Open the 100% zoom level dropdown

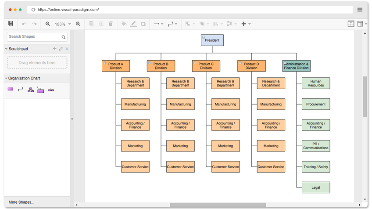point(62,24)
